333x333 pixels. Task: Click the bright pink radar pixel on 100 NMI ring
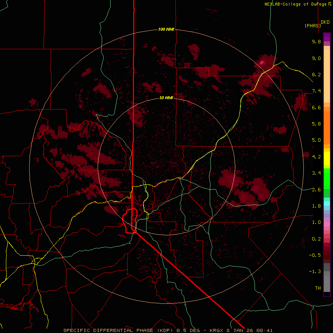pyautogui.click(x=262, y=63)
